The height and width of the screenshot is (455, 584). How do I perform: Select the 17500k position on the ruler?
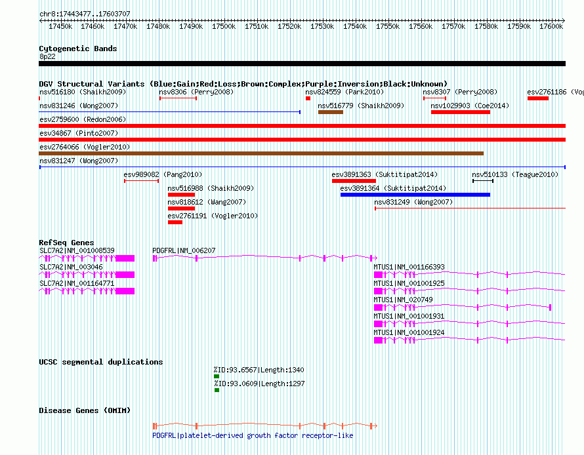[x=224, y=26]
